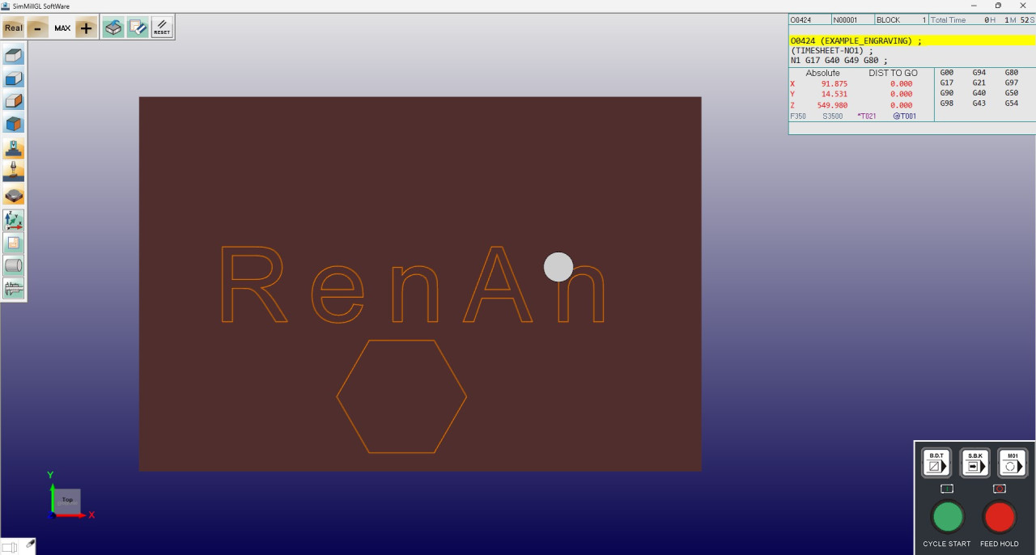1036x555 pixels.
Task: Toggle S.B.K single block switch
Action: pyautogui.click(x=974, y=463)
